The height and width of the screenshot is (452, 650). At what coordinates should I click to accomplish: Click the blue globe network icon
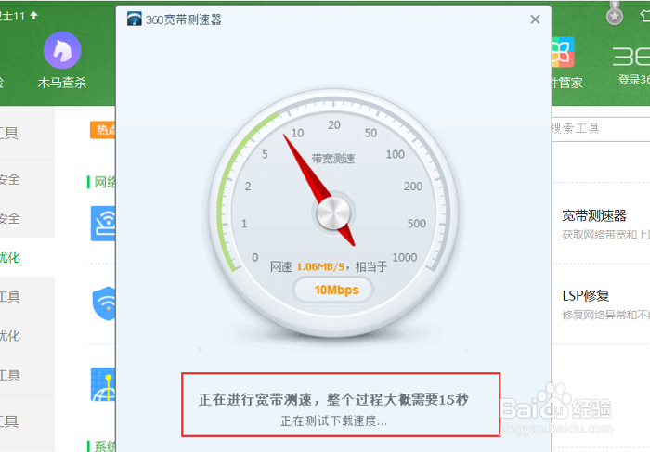coord(103,384)
